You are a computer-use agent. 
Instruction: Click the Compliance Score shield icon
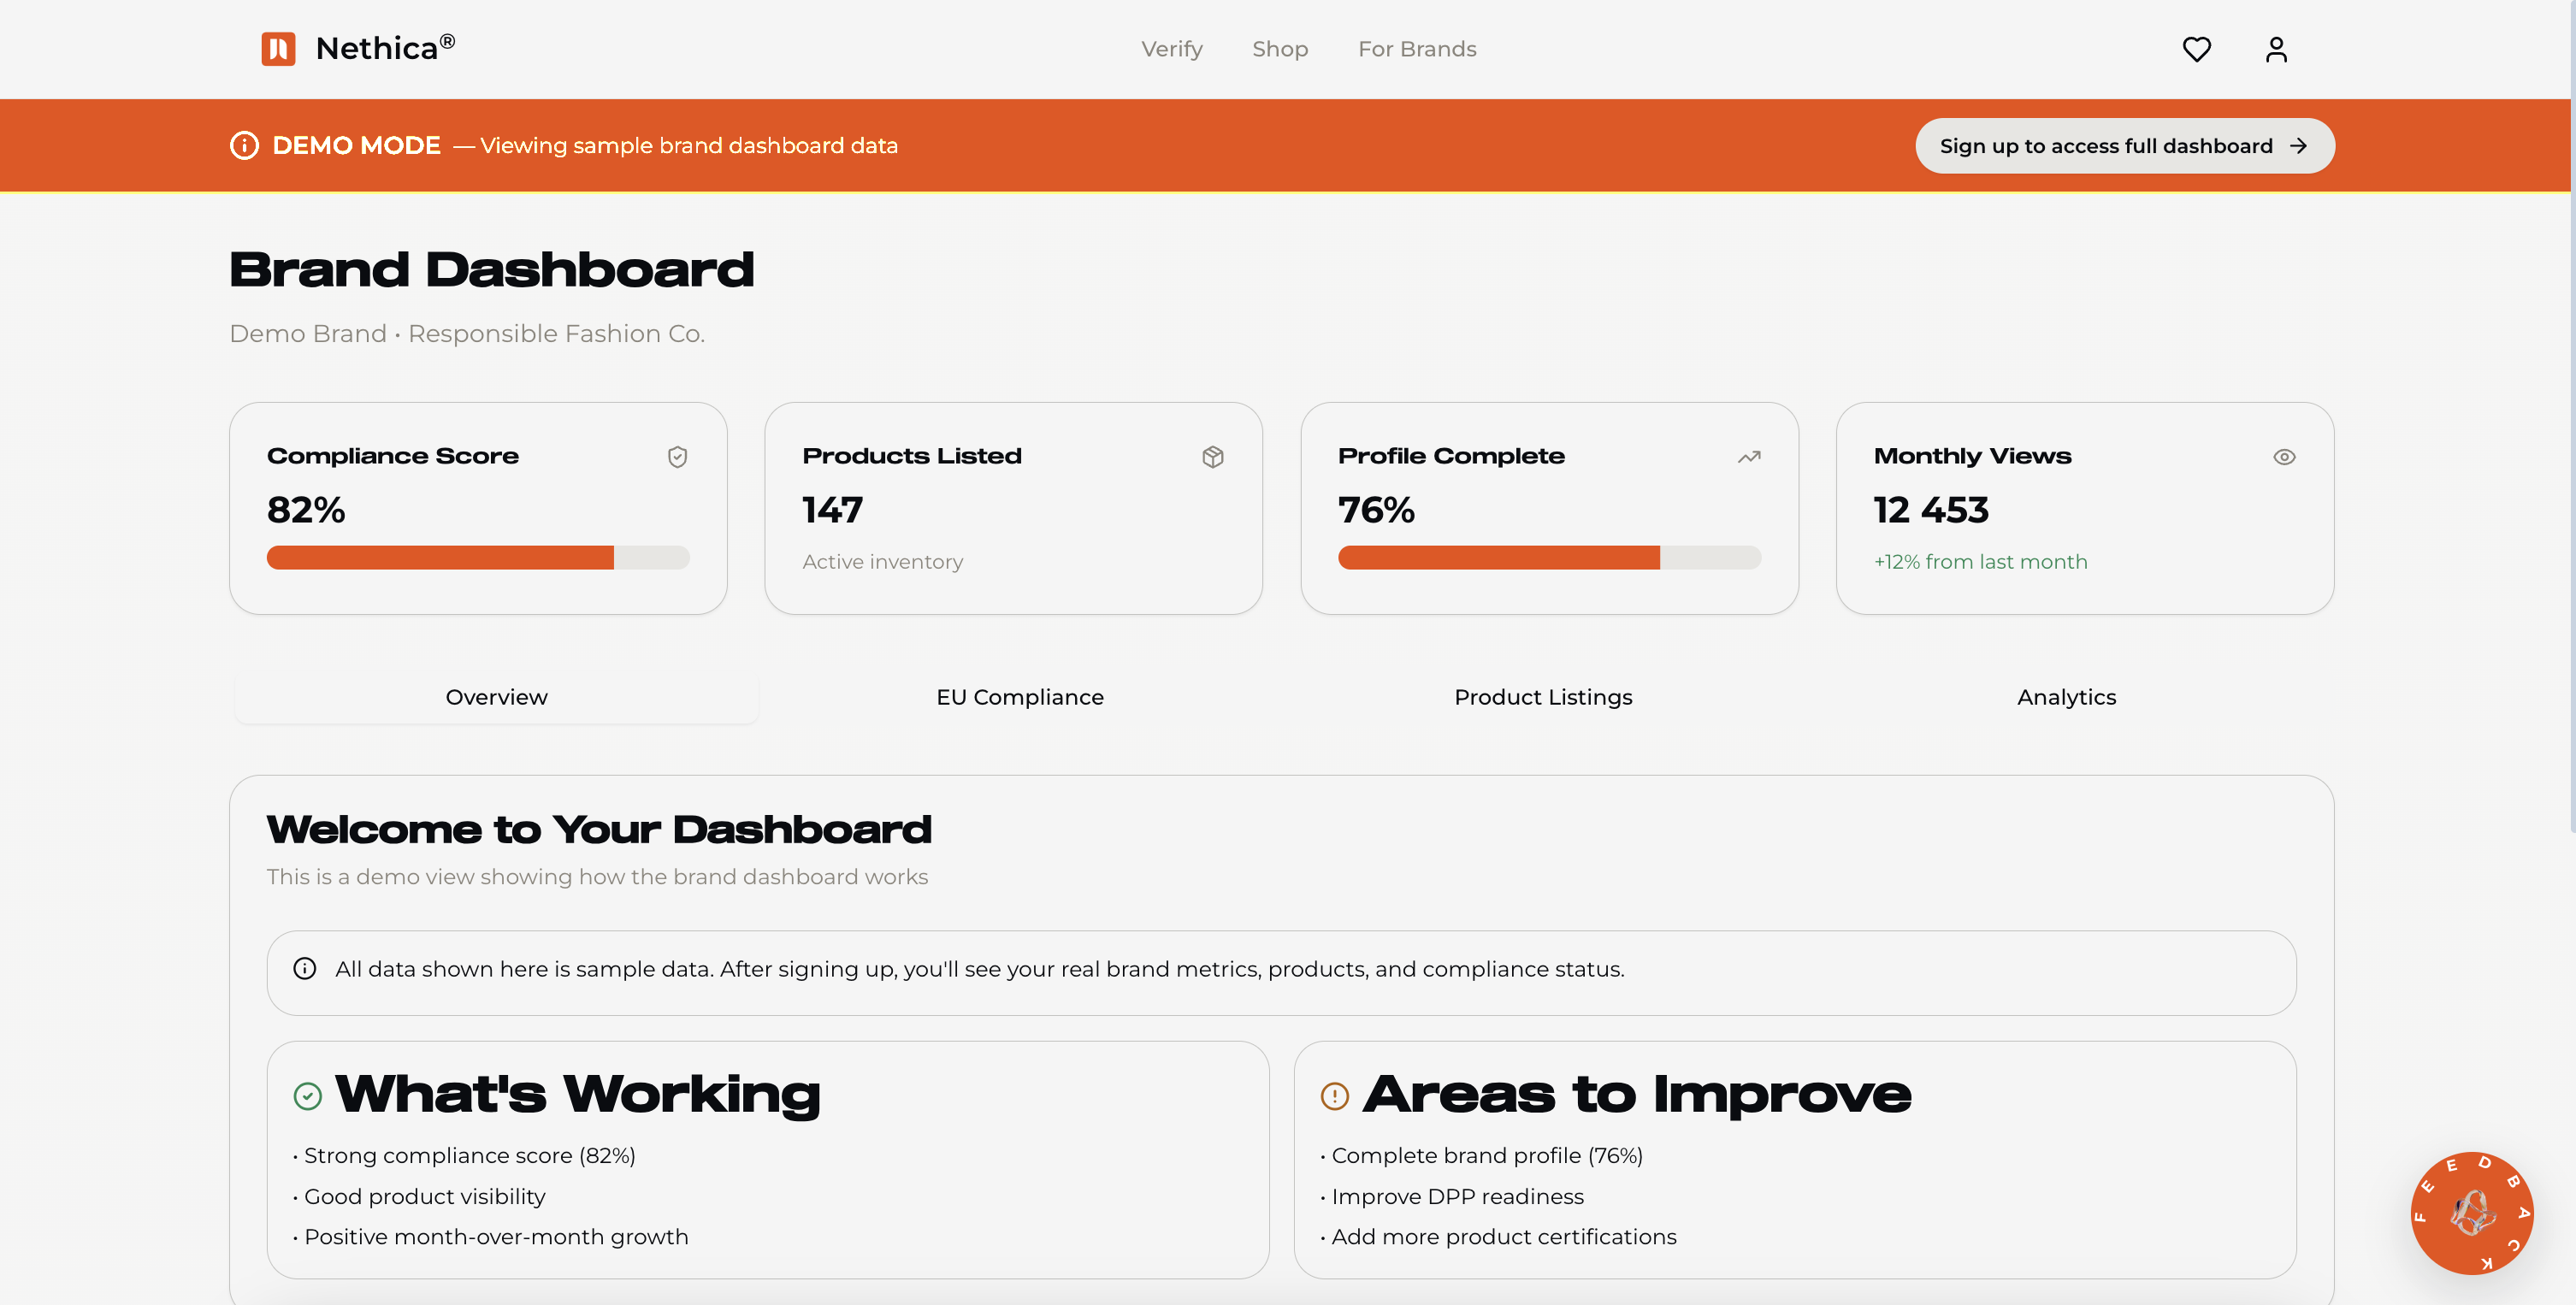(x=677, y=457)
